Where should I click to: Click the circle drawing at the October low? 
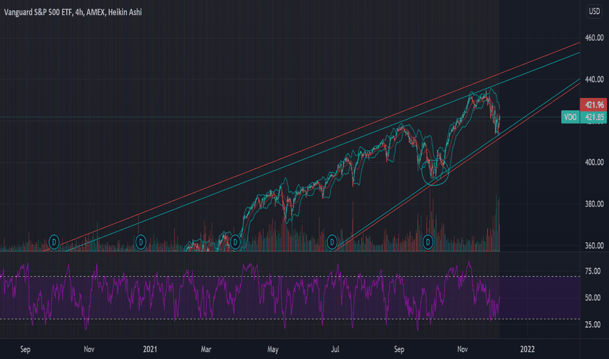pyautogui.click(x=435, y=172)
